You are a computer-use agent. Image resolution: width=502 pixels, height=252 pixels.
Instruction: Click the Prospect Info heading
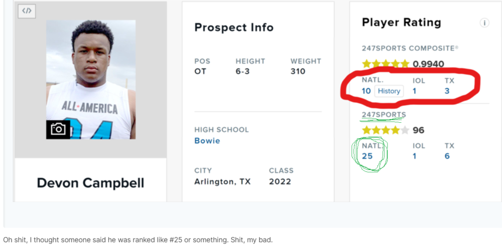pos(234,28)
